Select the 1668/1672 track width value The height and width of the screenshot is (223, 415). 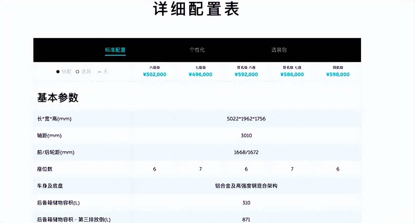pyautogui.click(x=246, y=152)
